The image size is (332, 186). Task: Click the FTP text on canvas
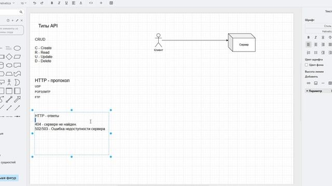coord(37,97)
